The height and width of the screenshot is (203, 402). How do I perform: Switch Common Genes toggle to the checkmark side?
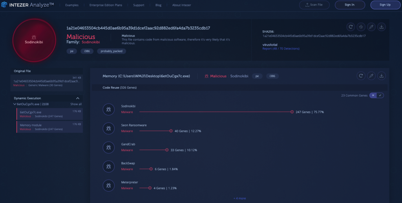[x=380, y=95]
